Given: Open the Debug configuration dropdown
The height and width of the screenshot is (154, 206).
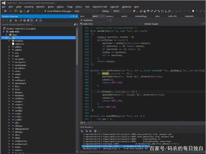Looking at the screenshot, I should [x=107, y=11].
